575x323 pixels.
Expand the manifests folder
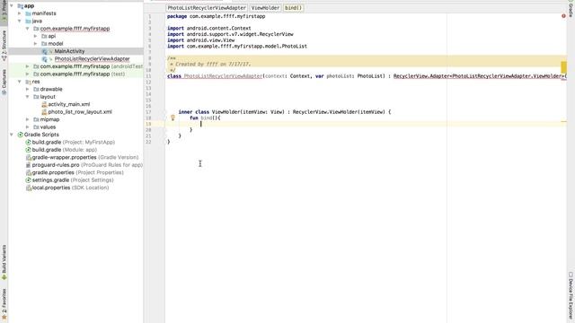click(x=20, y=13)
